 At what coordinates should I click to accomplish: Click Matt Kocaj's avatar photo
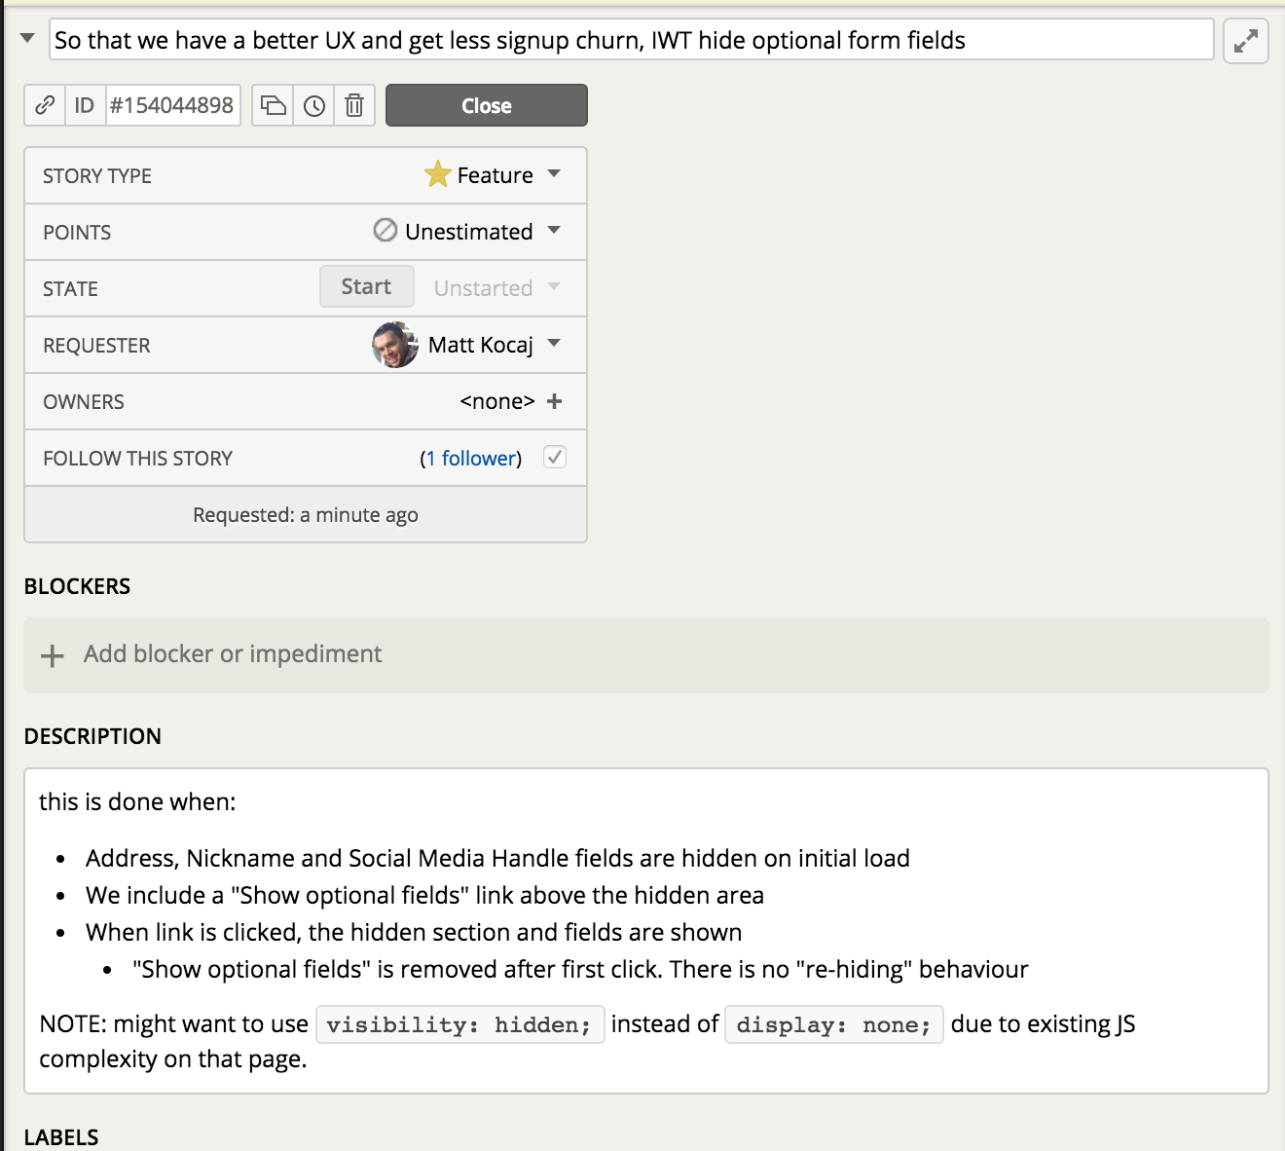click(394, 345)
